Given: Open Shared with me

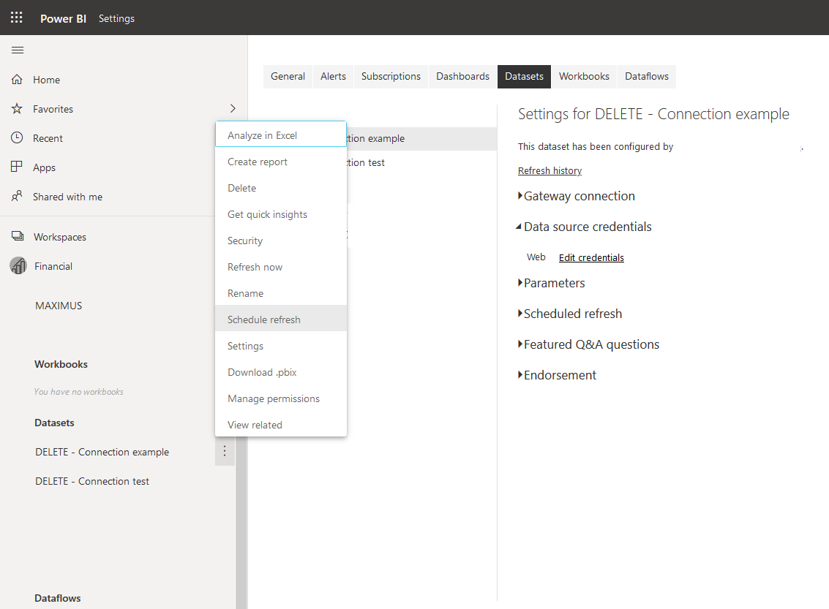Looking at the screenshot, I should pos(16,196).
